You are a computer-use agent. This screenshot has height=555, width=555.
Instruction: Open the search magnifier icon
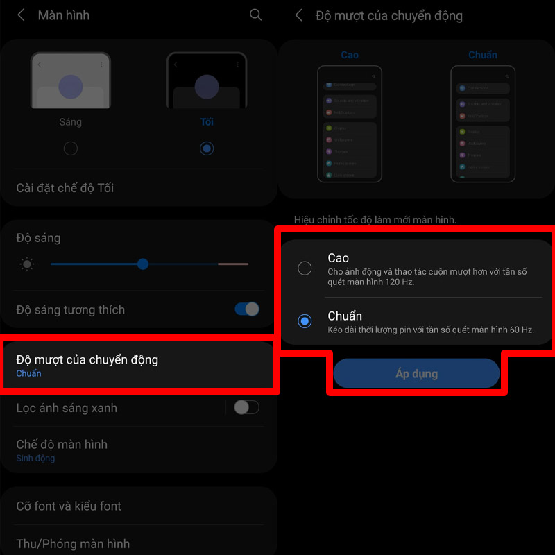point(255,15)
